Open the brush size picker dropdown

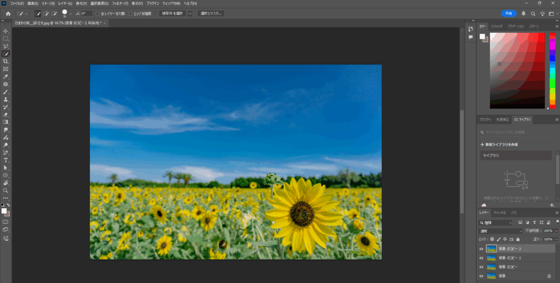71,13
